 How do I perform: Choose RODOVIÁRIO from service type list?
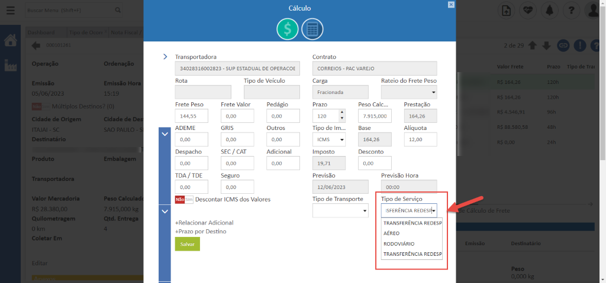pyautogui.click(x=412, y=243)
